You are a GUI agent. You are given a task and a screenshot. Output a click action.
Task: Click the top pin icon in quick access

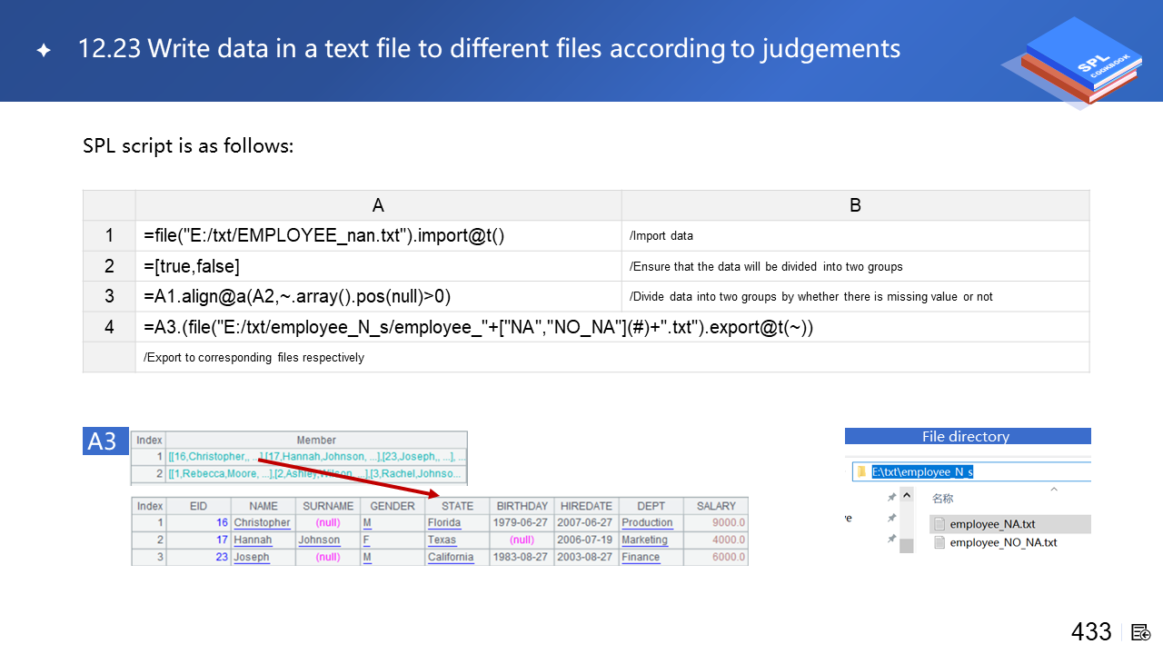891,498
